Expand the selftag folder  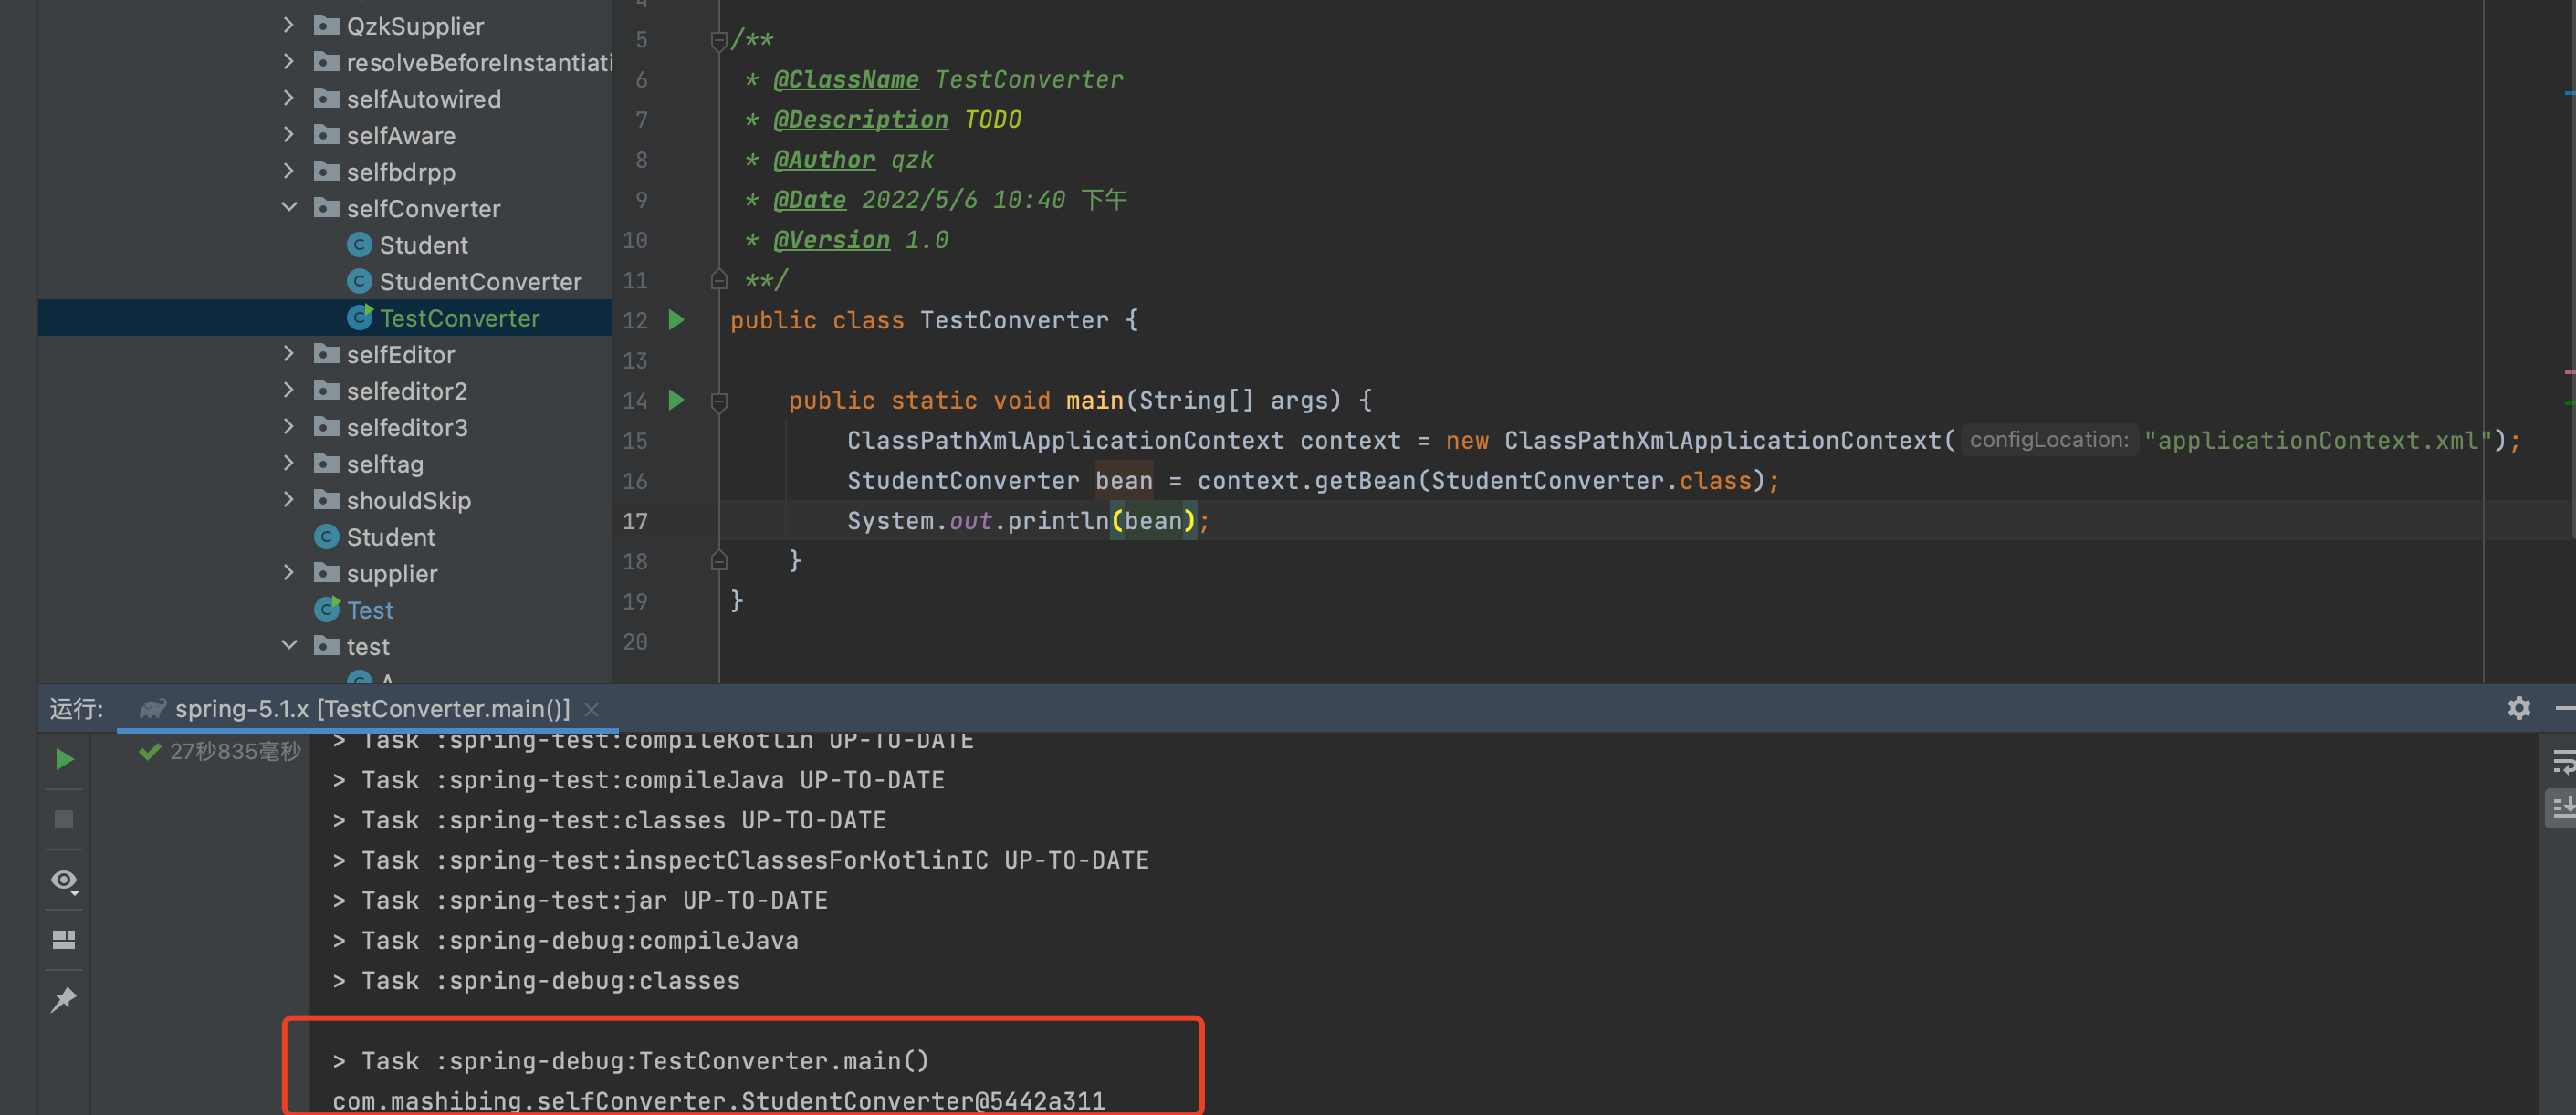(x=289, y=463)
